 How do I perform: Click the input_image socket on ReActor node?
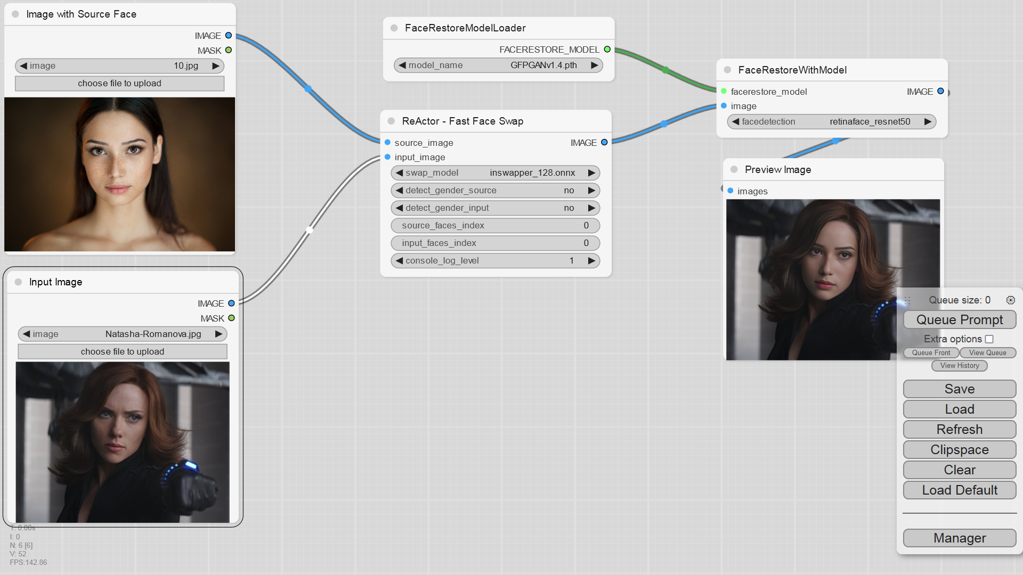pyautogui.click(x=387, y=157)
